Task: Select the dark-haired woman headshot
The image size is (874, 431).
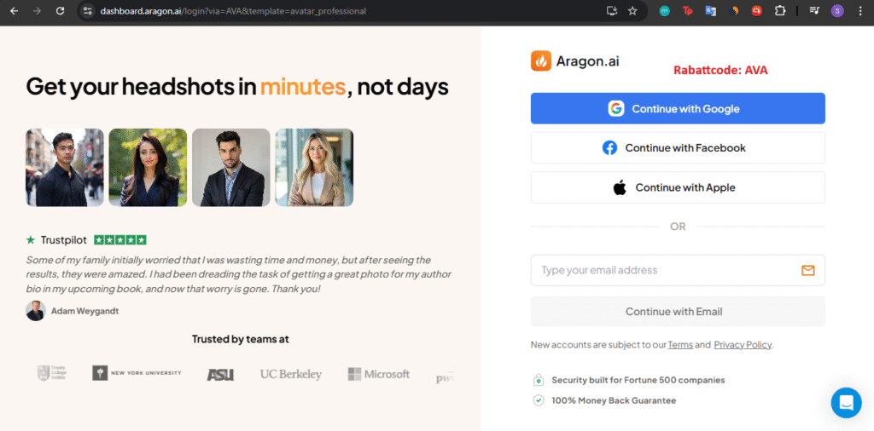Action: [148, 168]
